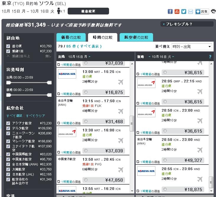216x197 pixels.
Task: Click airplane icon on 20:05 GMP return
Action: click(x=200, y=92)
